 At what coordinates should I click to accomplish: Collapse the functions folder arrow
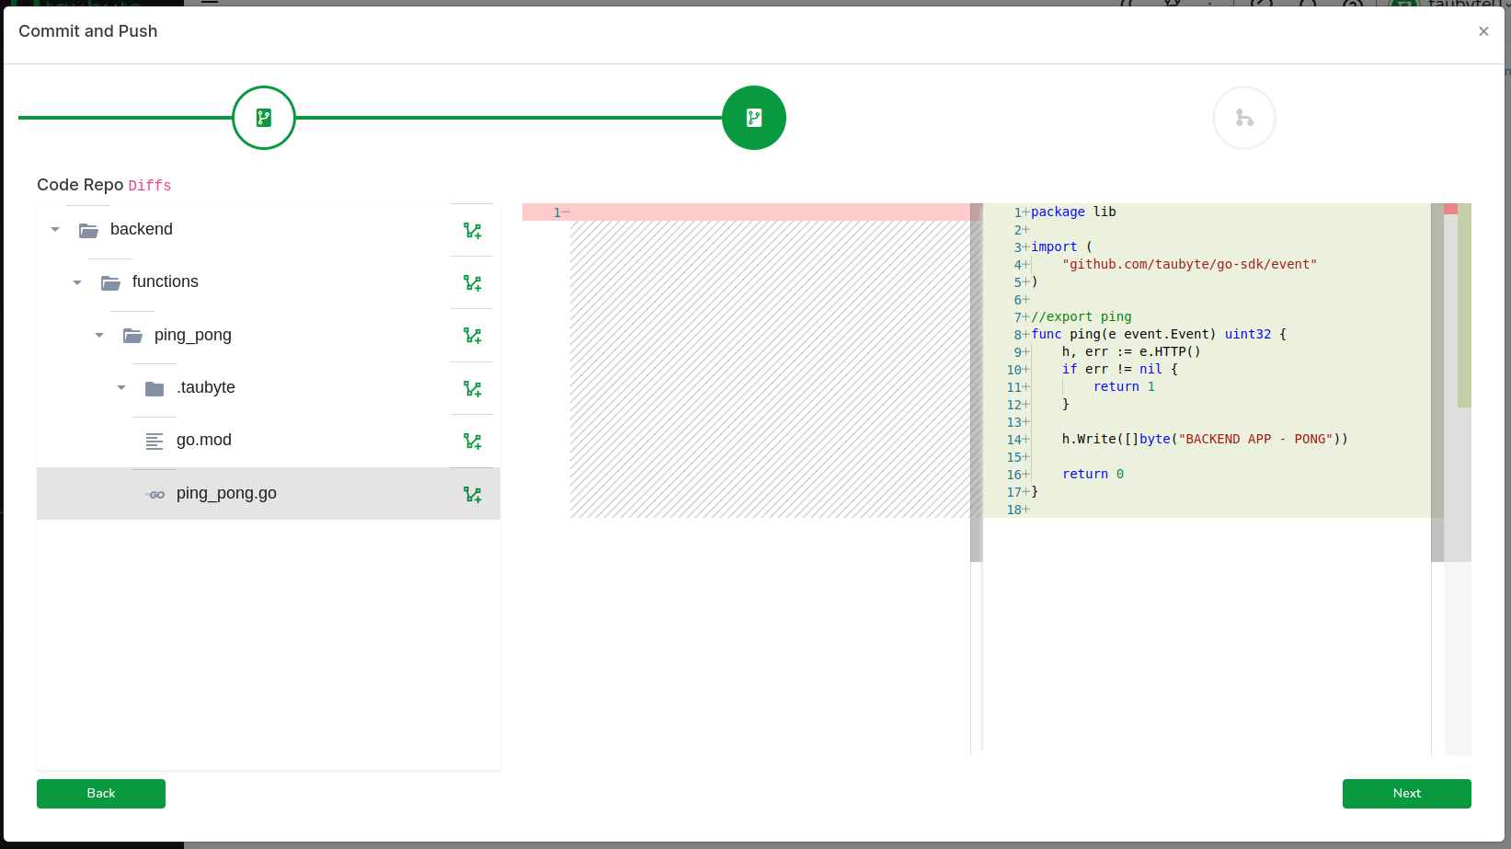point(77,282)
